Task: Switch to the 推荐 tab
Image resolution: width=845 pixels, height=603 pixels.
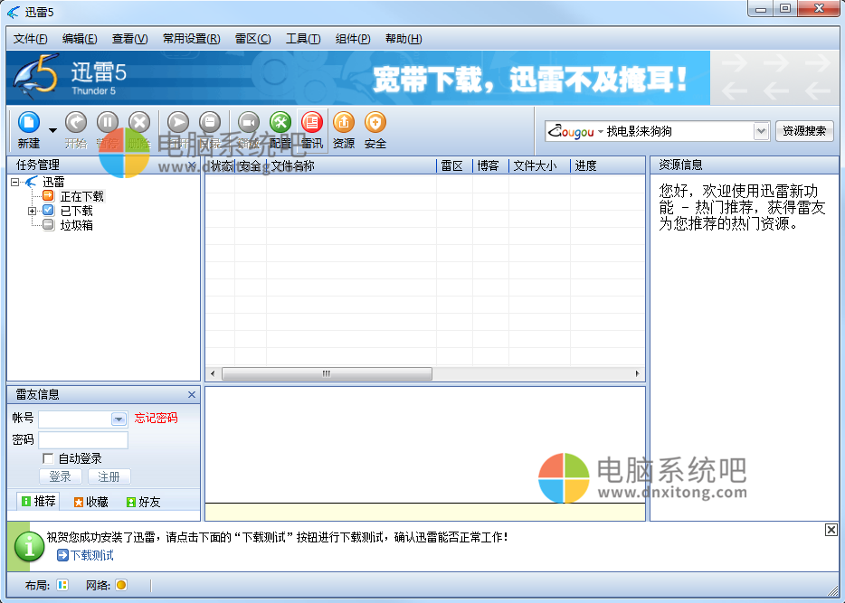Action: coord(38,501)
